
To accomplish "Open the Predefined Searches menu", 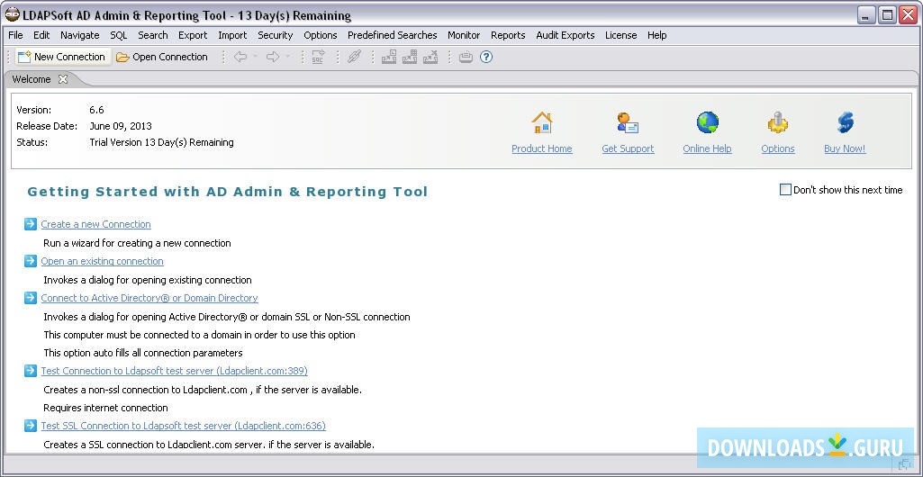I will (x=393, y=35).
